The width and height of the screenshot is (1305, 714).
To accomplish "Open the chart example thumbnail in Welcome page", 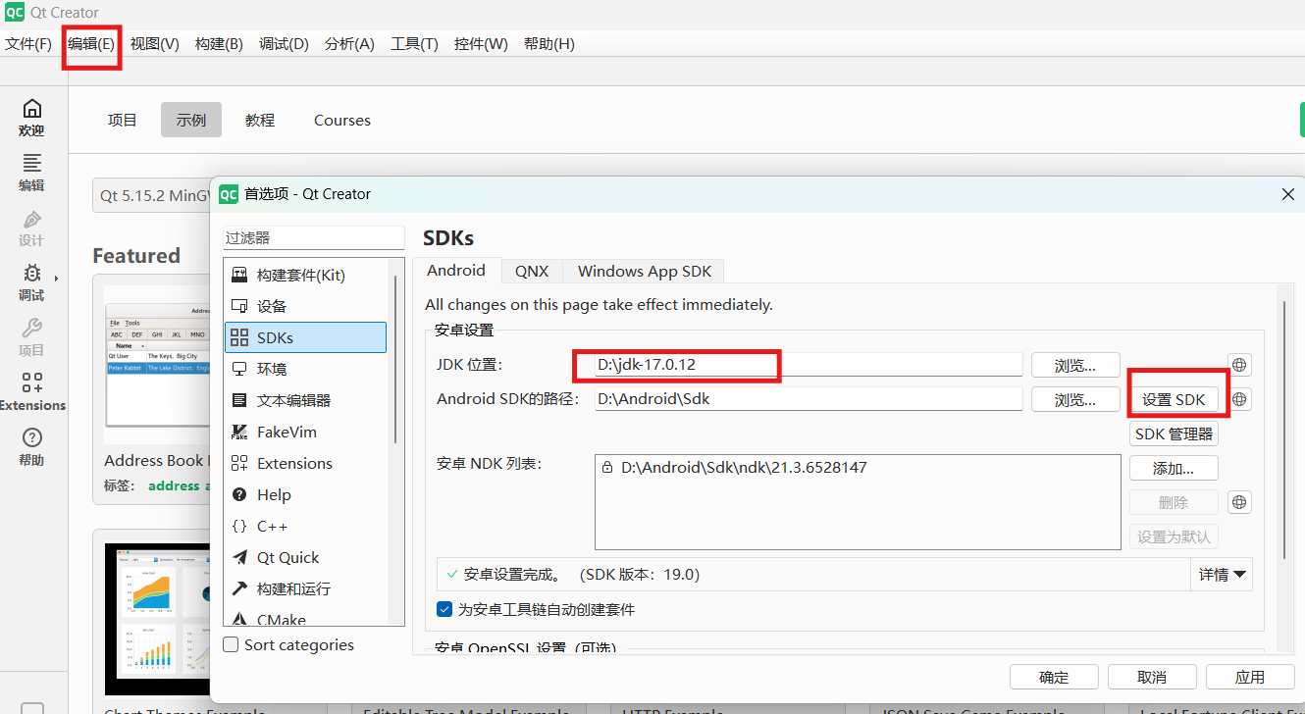I will pyautogui.click(x=157, y=620).
